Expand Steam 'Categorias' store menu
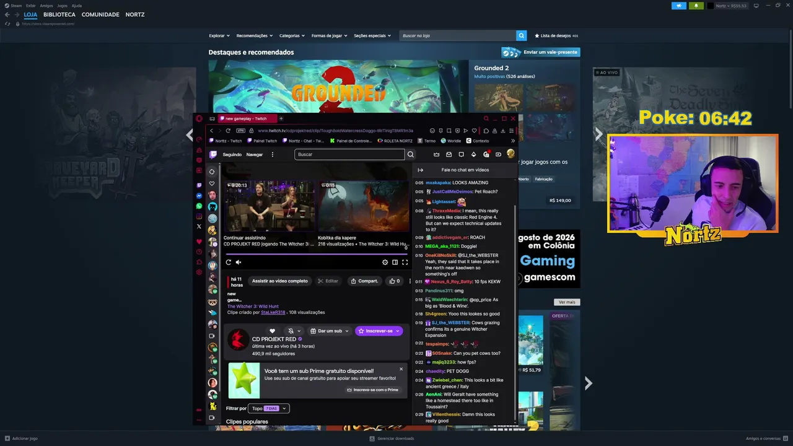Image resolution: width=793 pixels, height=446 pixels. tap(292, 36)
